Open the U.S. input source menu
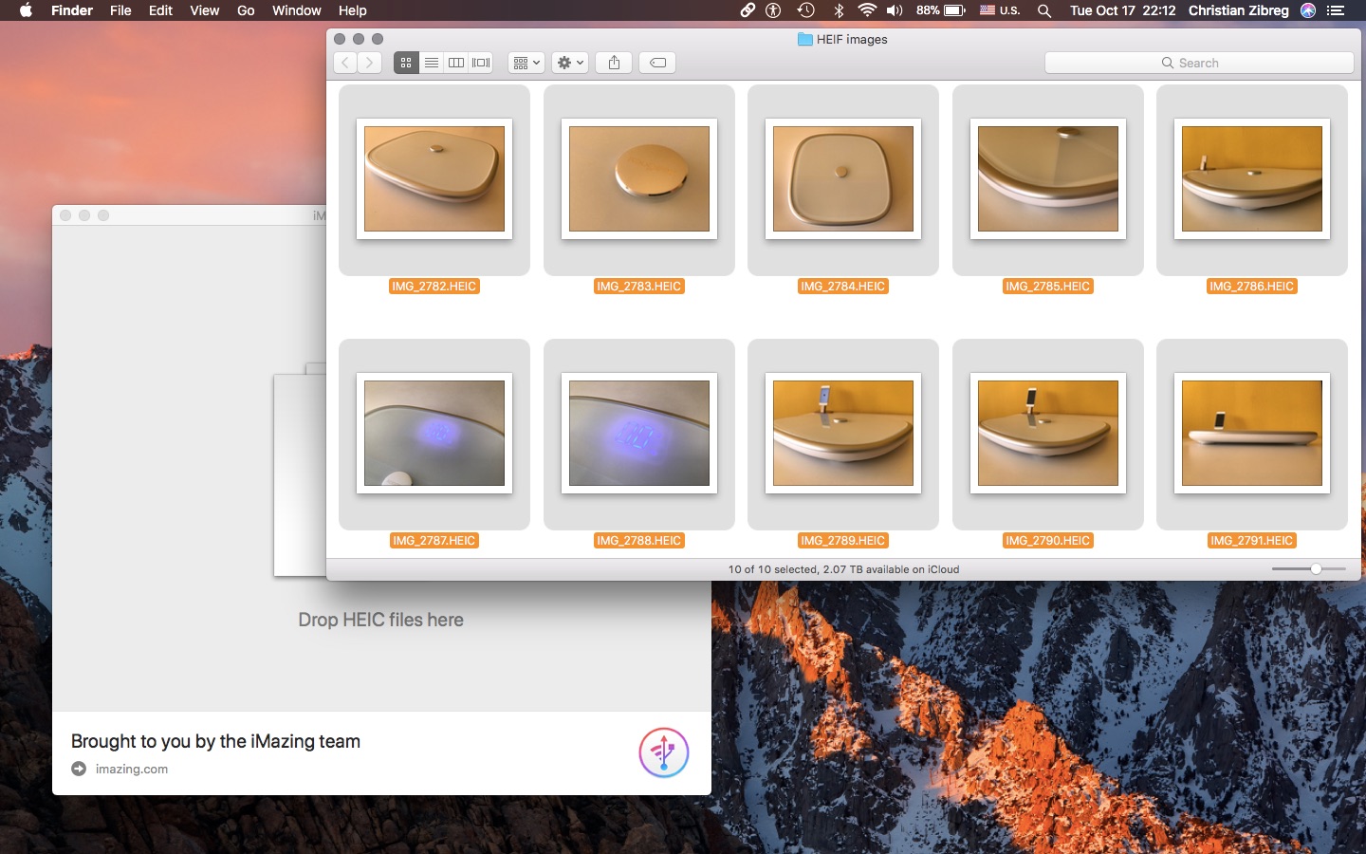 point(1000,10)
